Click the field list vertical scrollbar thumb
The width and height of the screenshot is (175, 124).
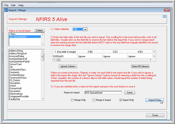(43, 57)
